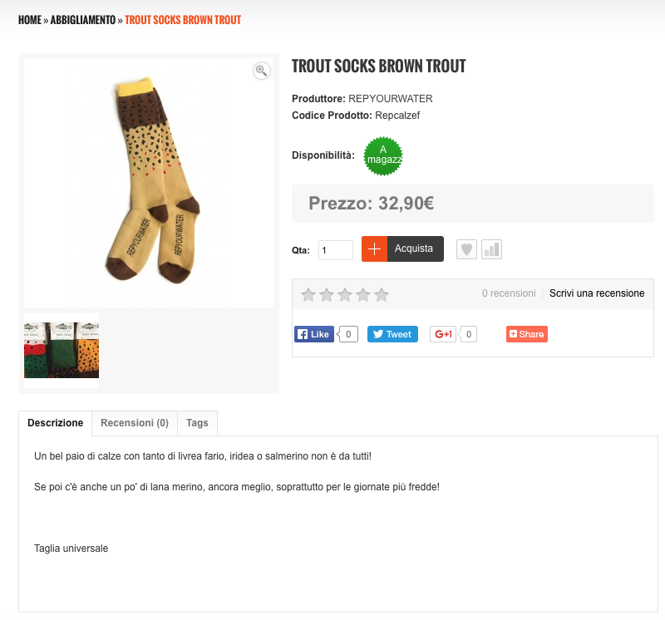Click the Qta quantity input field
665x620 pixels.
[336, 250]
